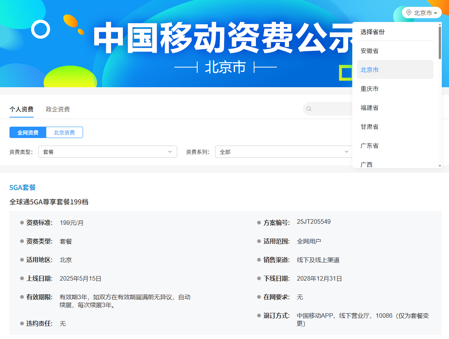Click the search magnifier icon

click(x=309, y=109)
